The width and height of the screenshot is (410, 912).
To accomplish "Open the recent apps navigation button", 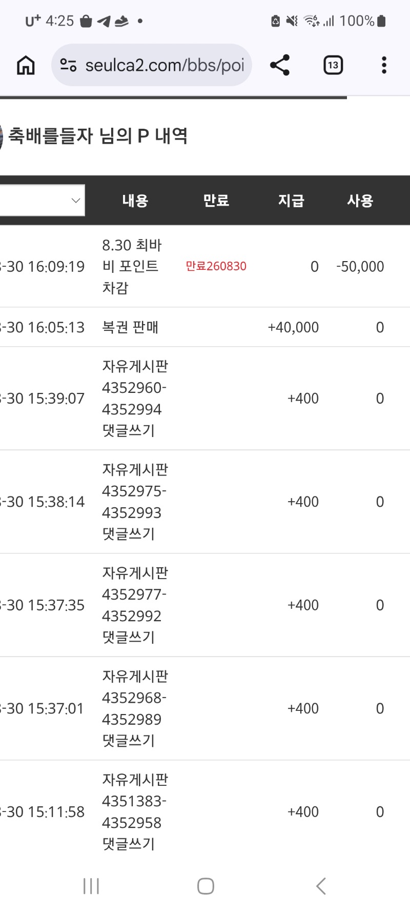I will 91,886.
